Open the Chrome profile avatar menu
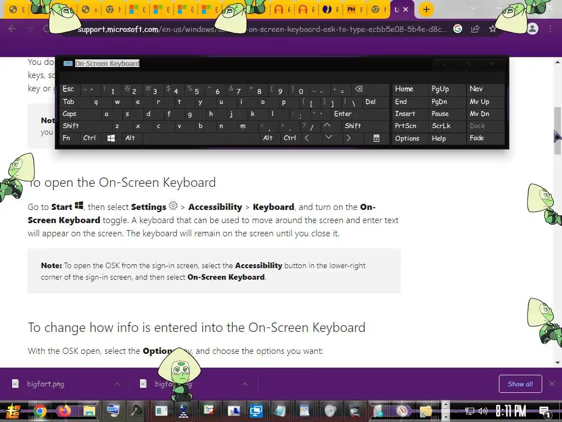The image size is (562, 422). coord(532,29)
